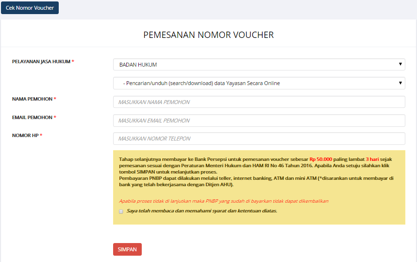Click the 'Saya telah membaca' checkbox label
This screenshot has width=417, height=262.
201,211
